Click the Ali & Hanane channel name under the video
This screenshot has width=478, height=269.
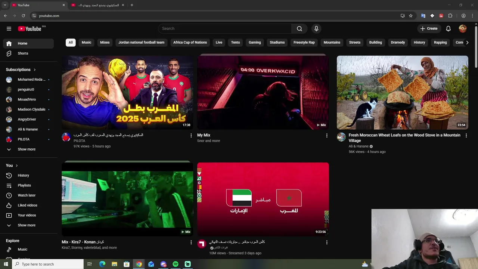[358, 146]
